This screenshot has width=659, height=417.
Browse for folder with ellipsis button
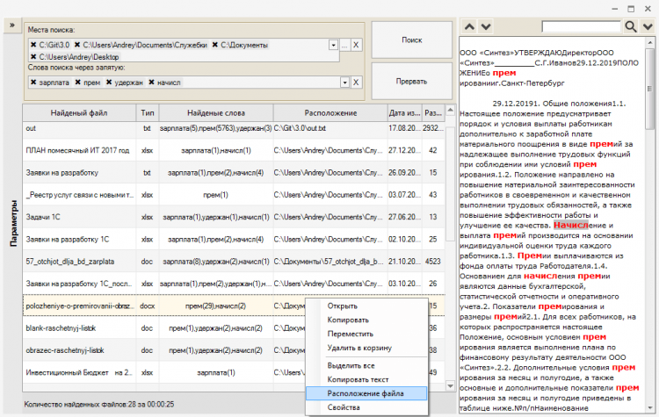coord(345,44)
